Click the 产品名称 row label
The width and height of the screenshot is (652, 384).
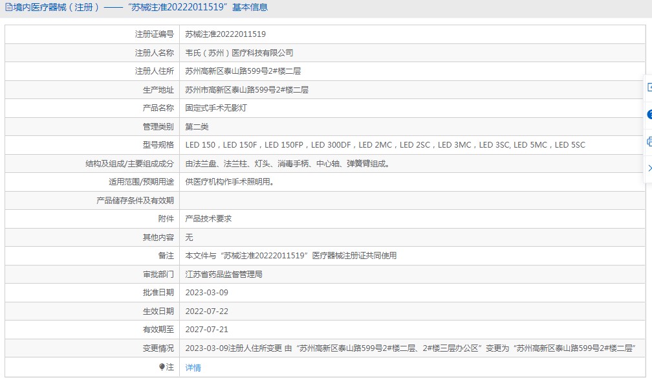pyautogui.click(x=158, y=108)
